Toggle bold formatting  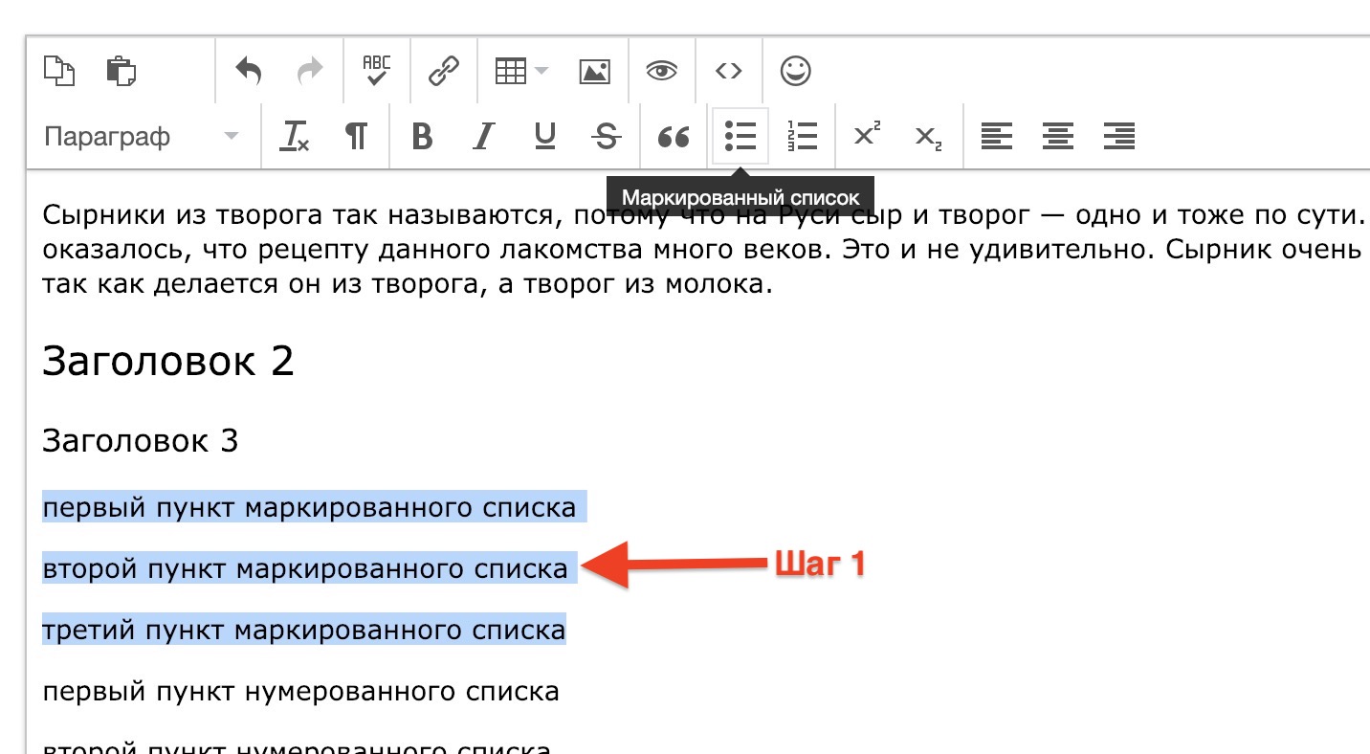(422, 137)
